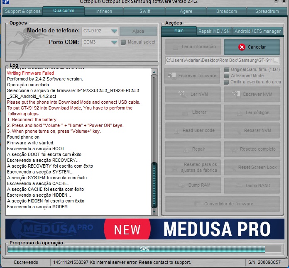Select the Main actions tab

pyautogui.click(x=179, y=31)
